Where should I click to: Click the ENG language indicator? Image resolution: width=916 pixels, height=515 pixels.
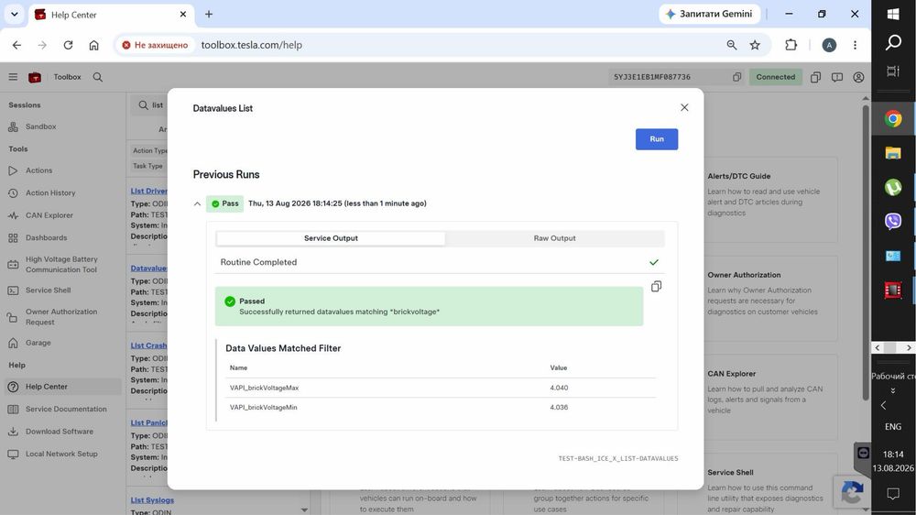click(892, 427)
